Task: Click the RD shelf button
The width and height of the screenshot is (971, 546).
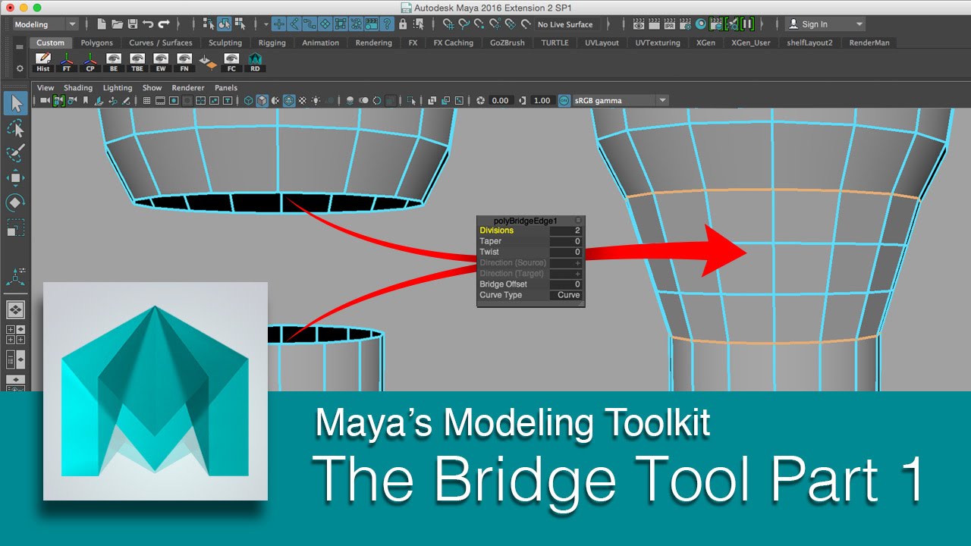Action: (x=255, y=62)
